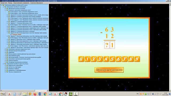This screenshot has width=171, height=96.
Task: Click the Bluetooth icon in system tray
Action: pos(153,94)
